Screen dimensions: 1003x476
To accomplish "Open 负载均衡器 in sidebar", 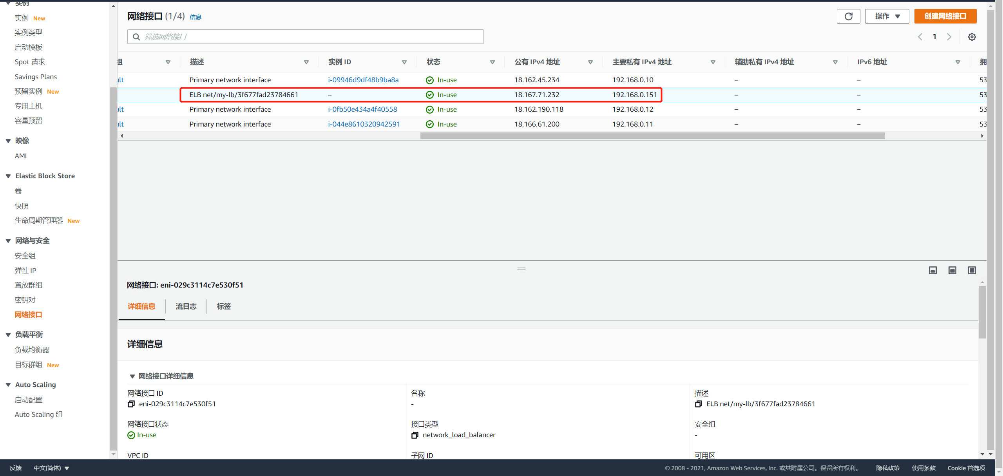I will 32,350.
